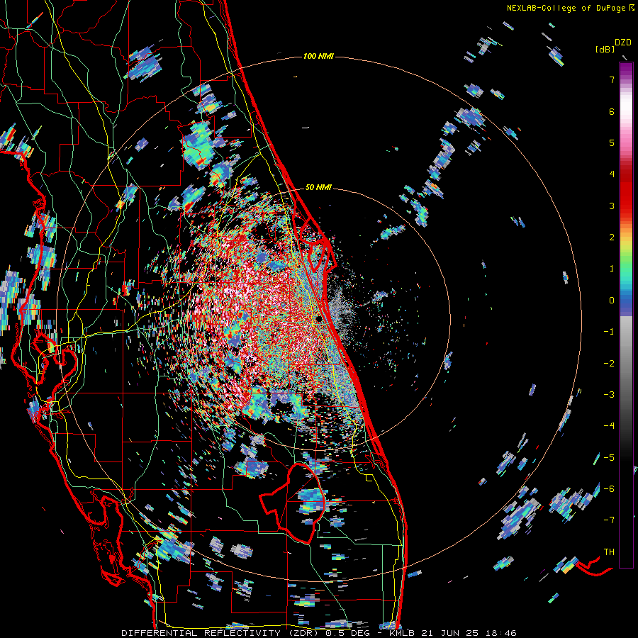The height and width of the screenshot is (638, 638).
Task: Select the 0 value on the dB scale
Action: [612, 300]
